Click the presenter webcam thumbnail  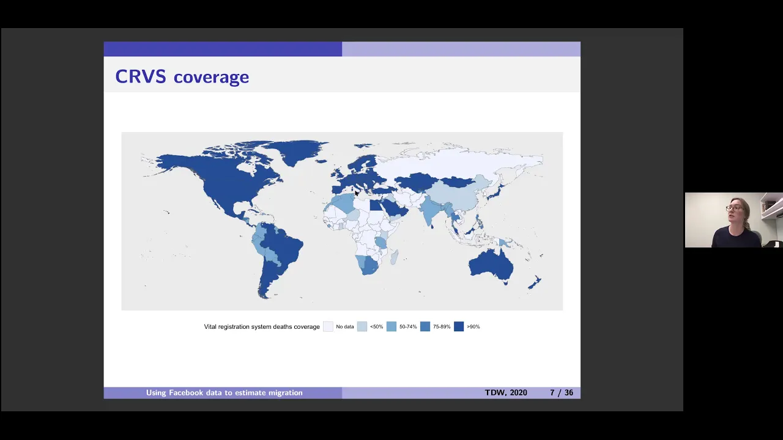pos(733,220)
